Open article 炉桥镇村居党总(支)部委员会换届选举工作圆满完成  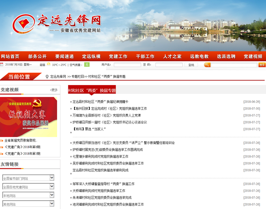[108, 150]
